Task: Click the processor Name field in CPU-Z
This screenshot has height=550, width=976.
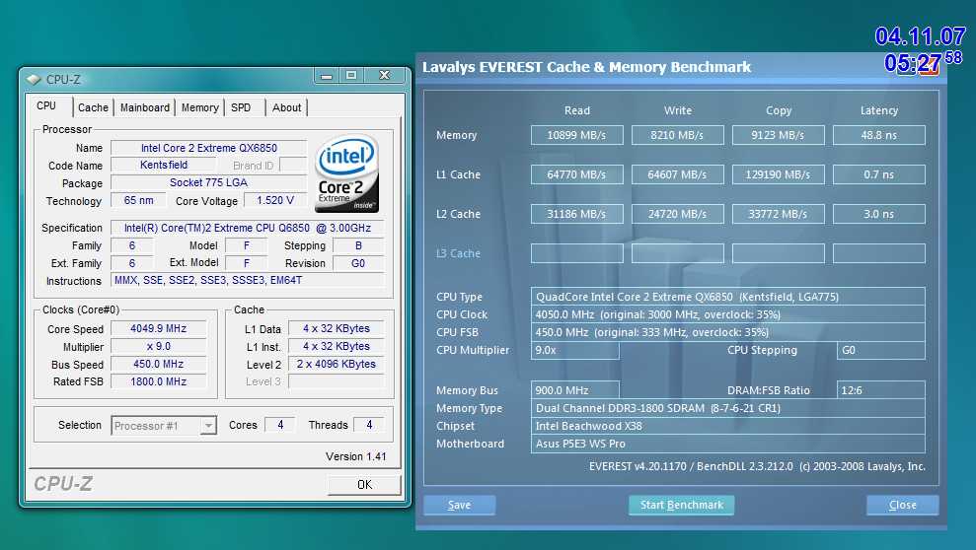Action: (208, 148)
